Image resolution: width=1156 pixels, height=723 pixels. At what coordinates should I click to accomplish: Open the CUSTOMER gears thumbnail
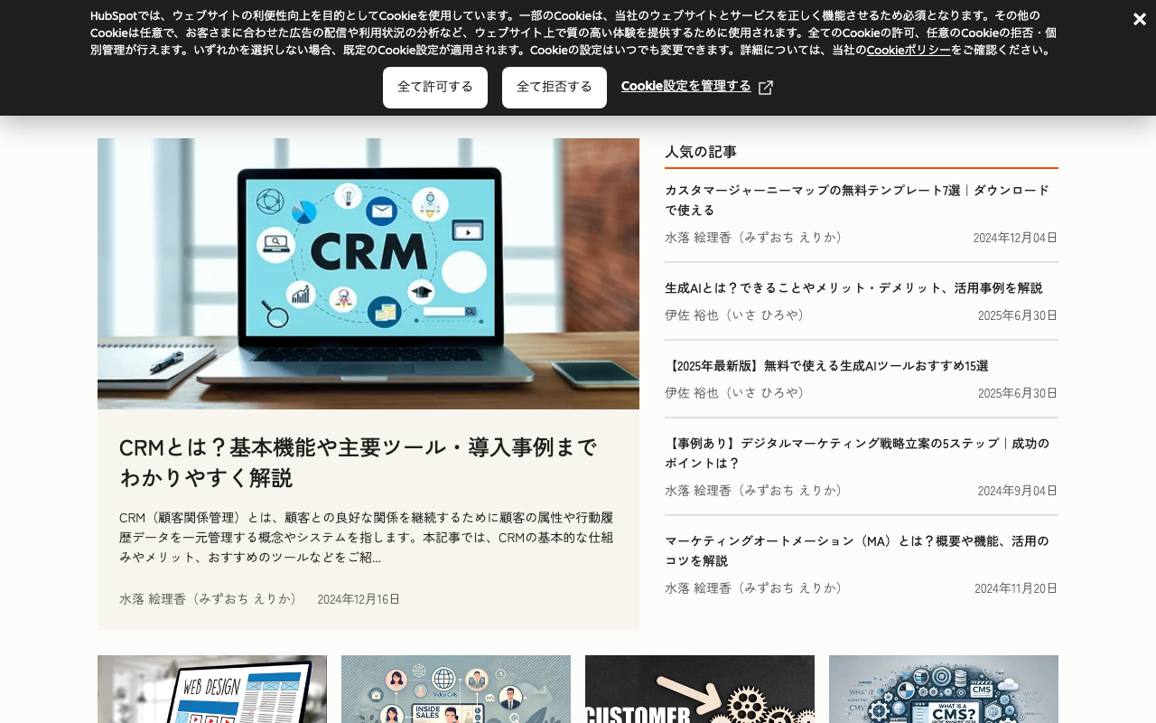[x=700, y=689]
